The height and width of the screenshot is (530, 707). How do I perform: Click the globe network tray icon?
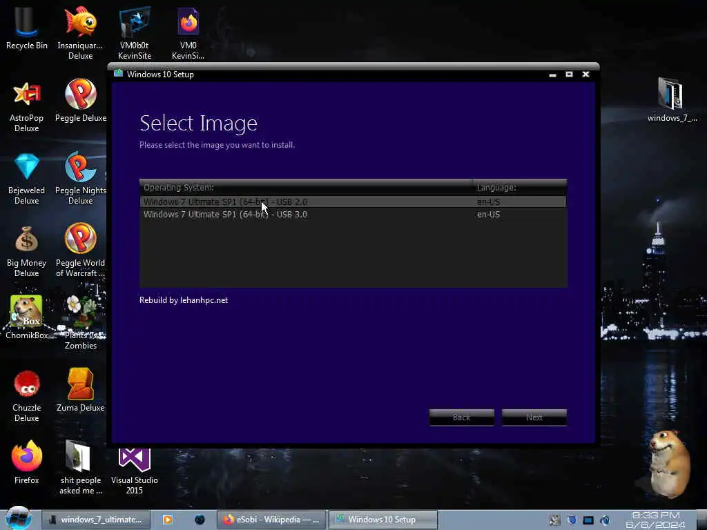[605, 520]
